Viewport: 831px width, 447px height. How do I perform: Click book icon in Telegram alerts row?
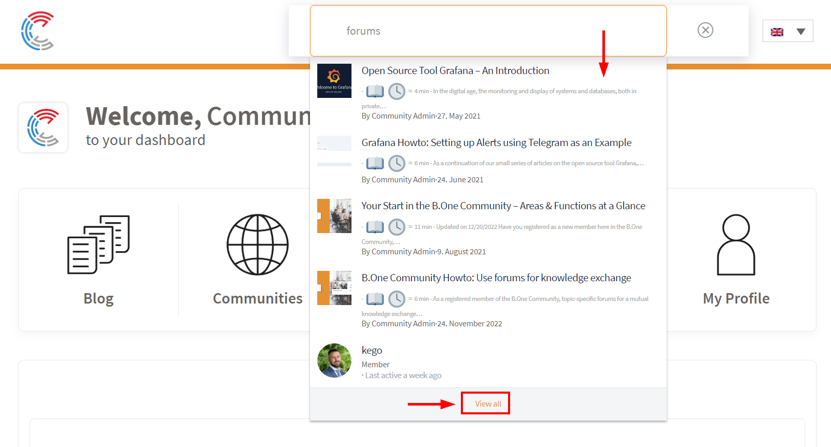point(375,163)
